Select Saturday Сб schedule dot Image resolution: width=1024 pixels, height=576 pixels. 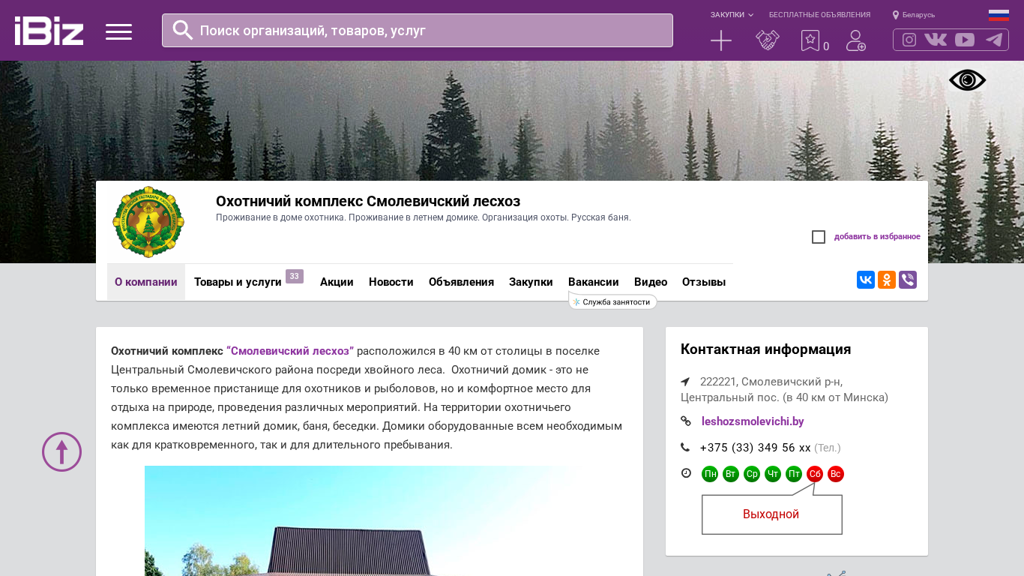pos(815,474)
